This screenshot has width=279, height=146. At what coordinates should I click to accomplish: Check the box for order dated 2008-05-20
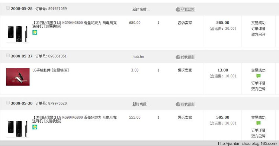[8, 103]
